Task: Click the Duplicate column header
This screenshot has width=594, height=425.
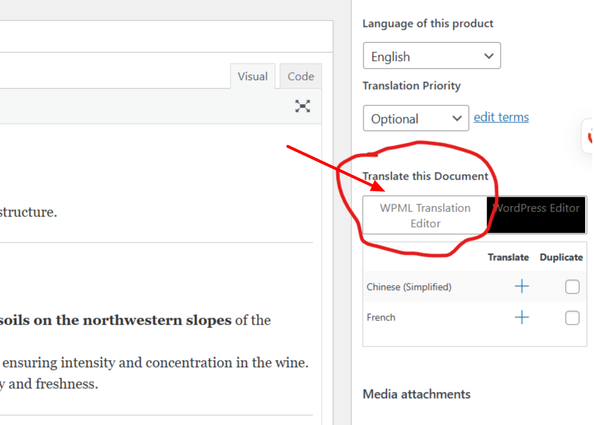Action: pos(561,257)
